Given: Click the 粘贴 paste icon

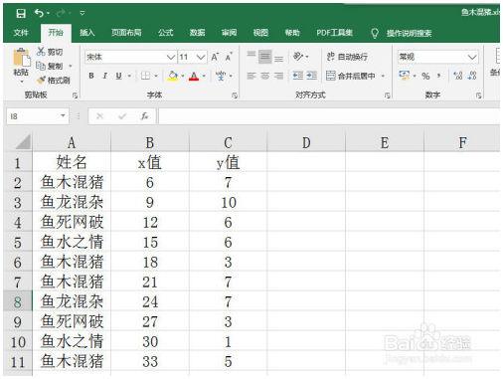Looking at the screenshot, I should click(22, 57).
